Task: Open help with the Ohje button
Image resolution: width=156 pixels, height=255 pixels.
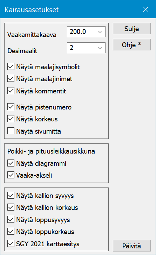Action: point(132,45)
